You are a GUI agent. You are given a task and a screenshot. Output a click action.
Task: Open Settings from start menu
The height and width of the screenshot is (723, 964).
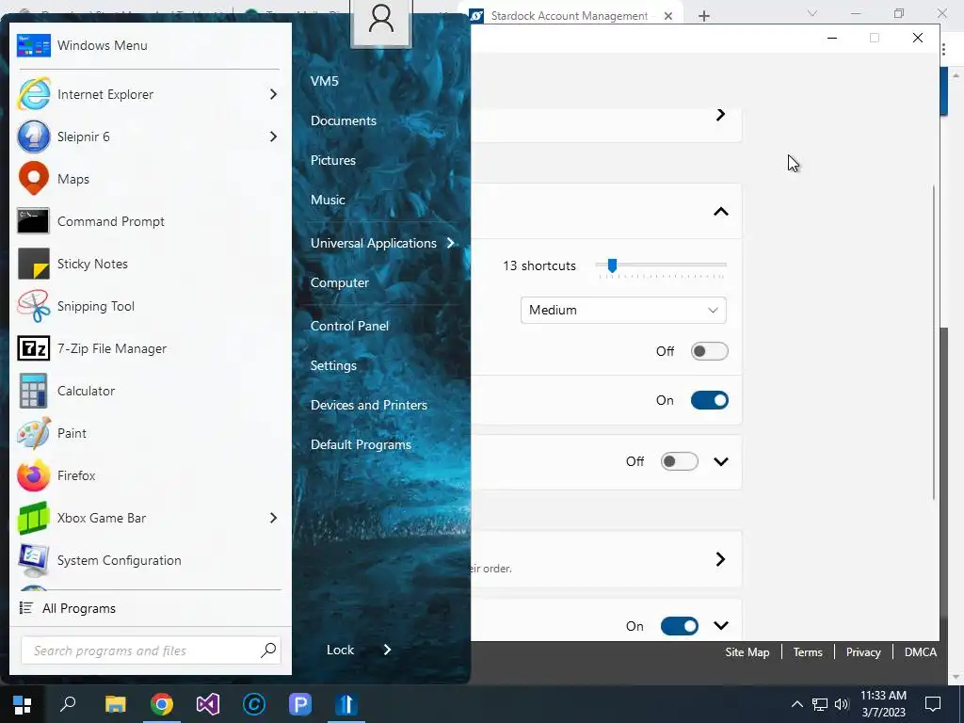(333, 365)
